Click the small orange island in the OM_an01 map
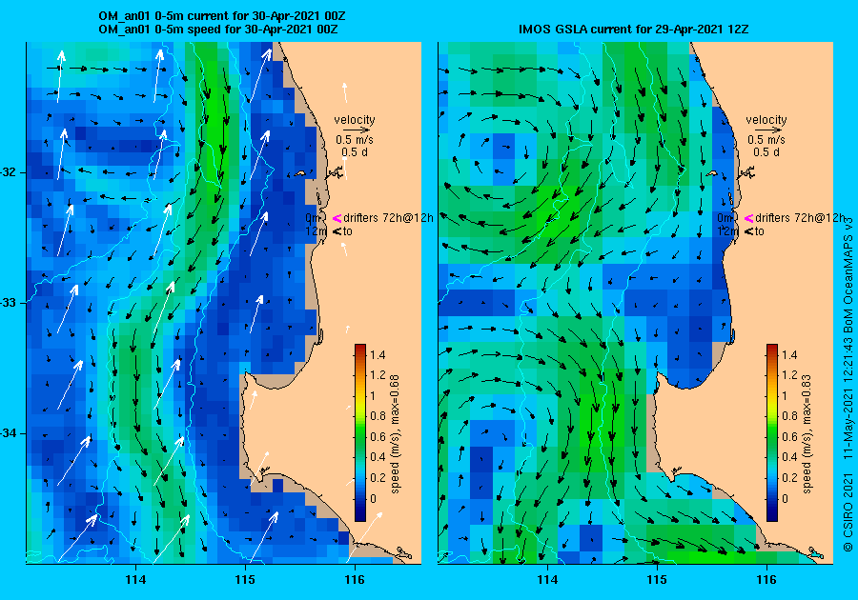 300,173
